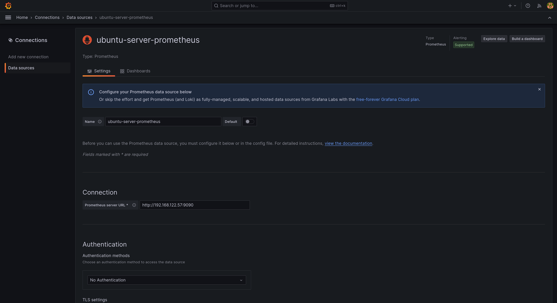Collapse the top bar with chevron arrow
The height and width of the screenshot is (303, 557).
coord(549,18)
